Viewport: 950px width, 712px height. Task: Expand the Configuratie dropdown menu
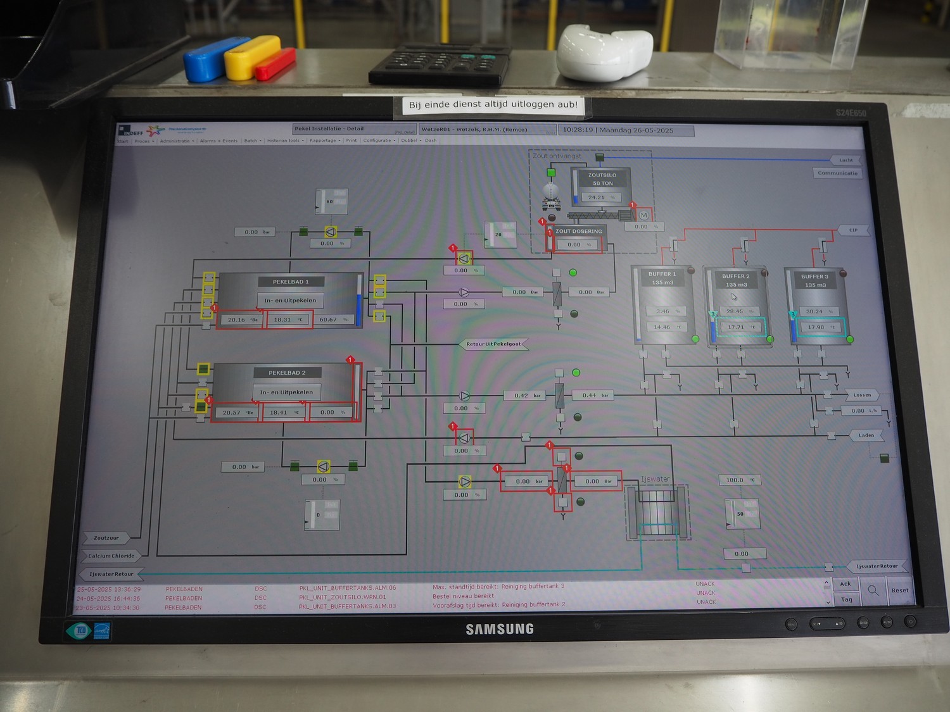[378, 141]
